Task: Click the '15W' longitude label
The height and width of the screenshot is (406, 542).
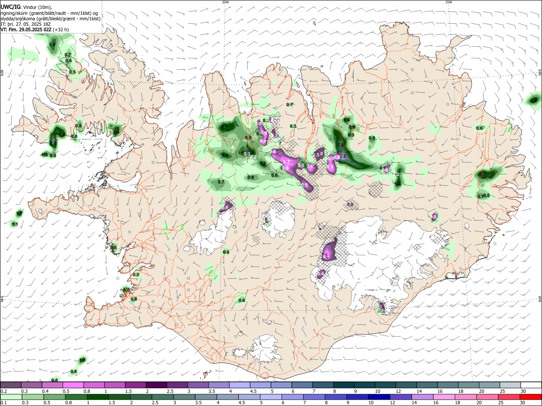Action: pyautogui.click(x=448, y=2)
